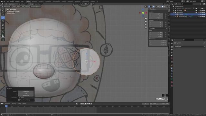Select the Annotate tool in left toolbar
Image resolution: width=206 pixels, height=116 pixels.
[x=3, y=32]
